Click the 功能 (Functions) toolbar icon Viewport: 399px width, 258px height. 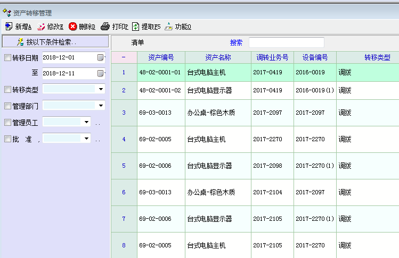169,27
